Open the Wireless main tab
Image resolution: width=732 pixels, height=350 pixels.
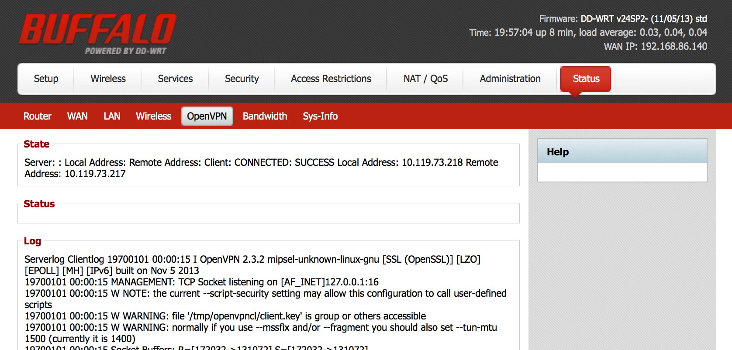(108, 79)
